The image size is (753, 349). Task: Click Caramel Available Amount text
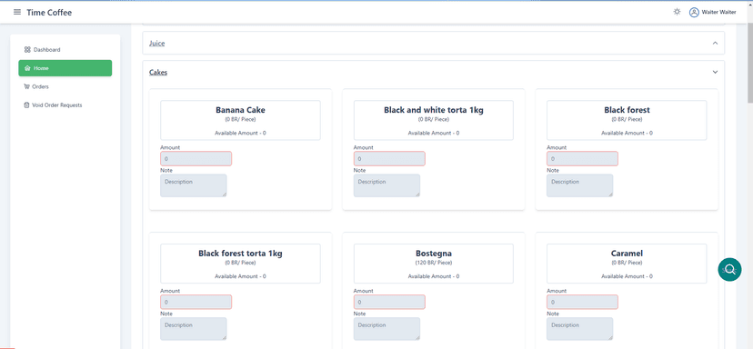coord(627,276)
